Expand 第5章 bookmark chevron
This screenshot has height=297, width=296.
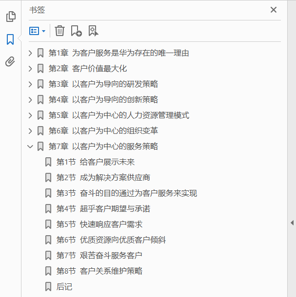click(30, 115)
